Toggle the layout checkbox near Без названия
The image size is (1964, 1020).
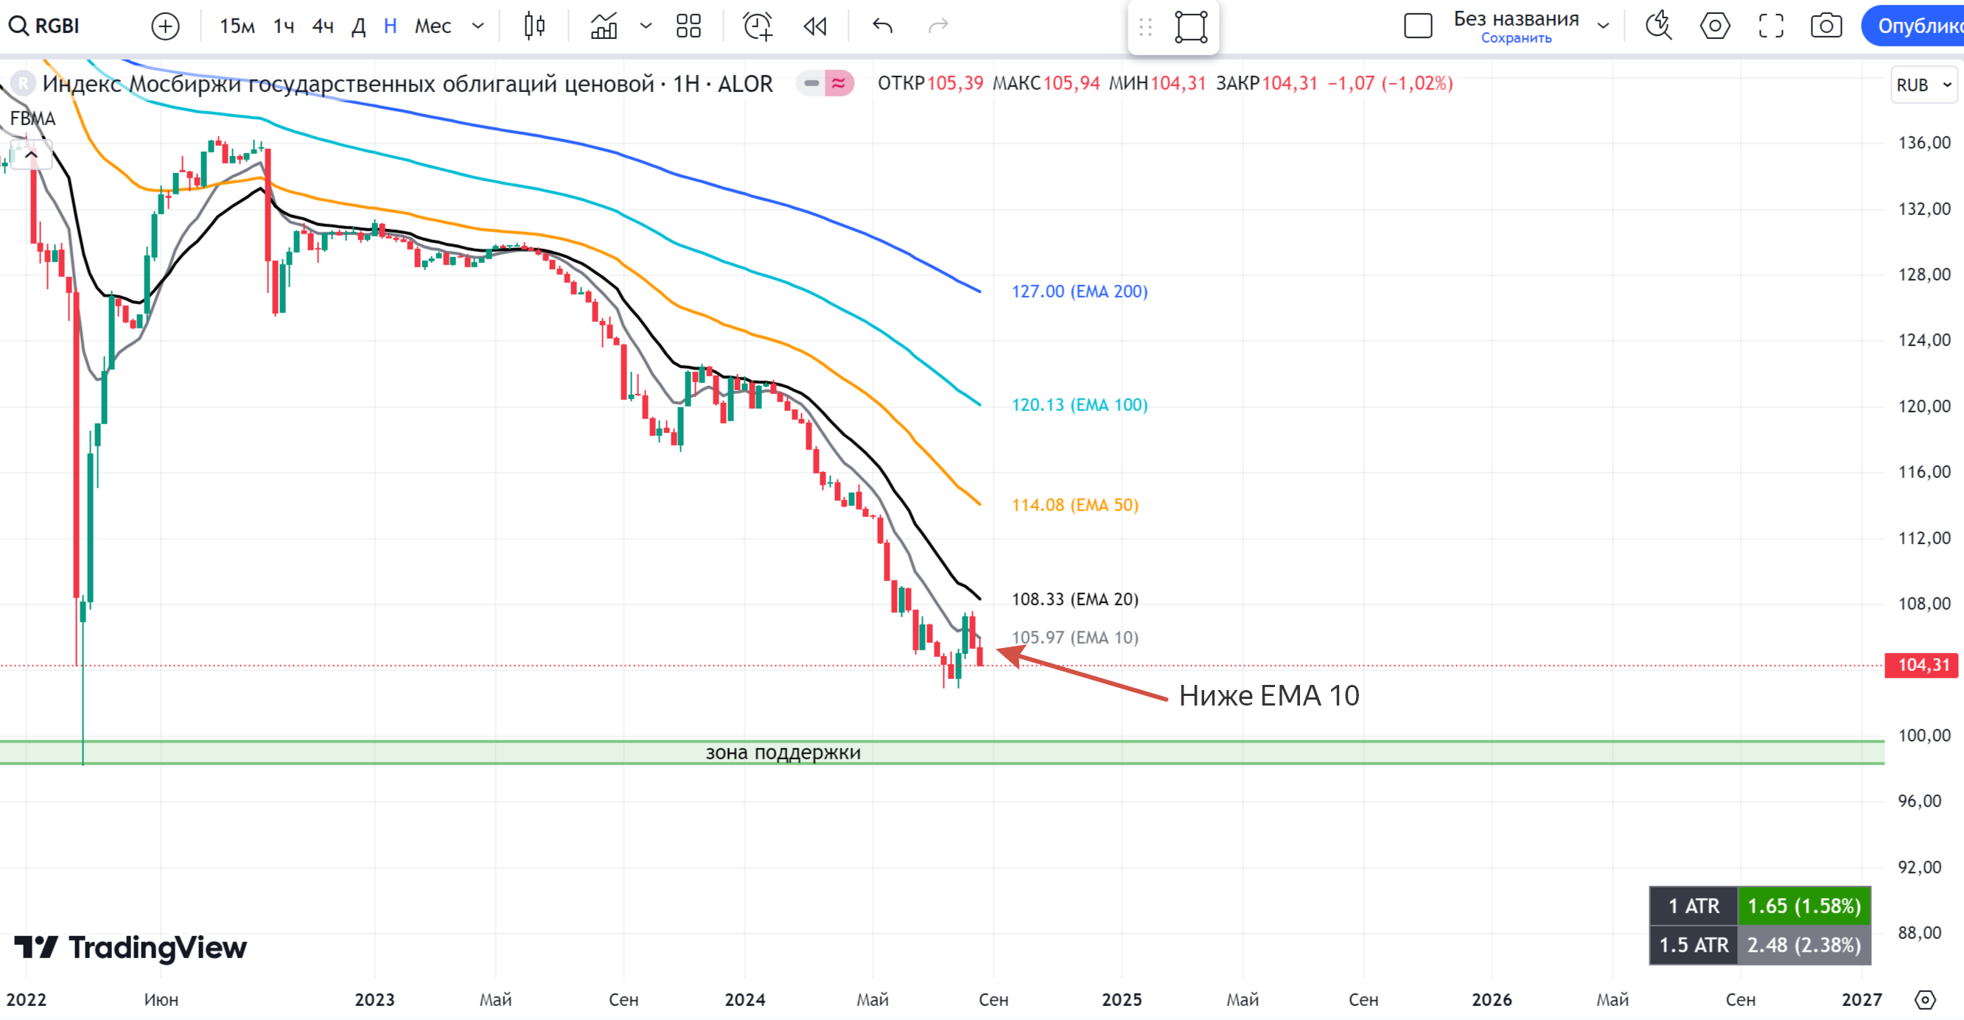1417,26
